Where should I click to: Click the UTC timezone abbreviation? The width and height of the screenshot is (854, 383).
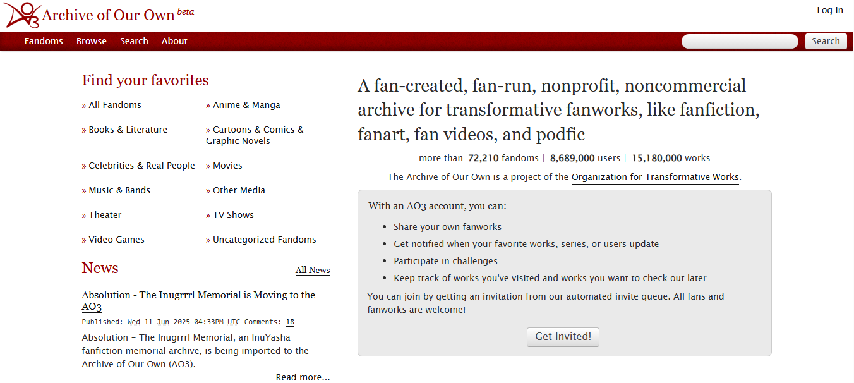pos(234,322)
